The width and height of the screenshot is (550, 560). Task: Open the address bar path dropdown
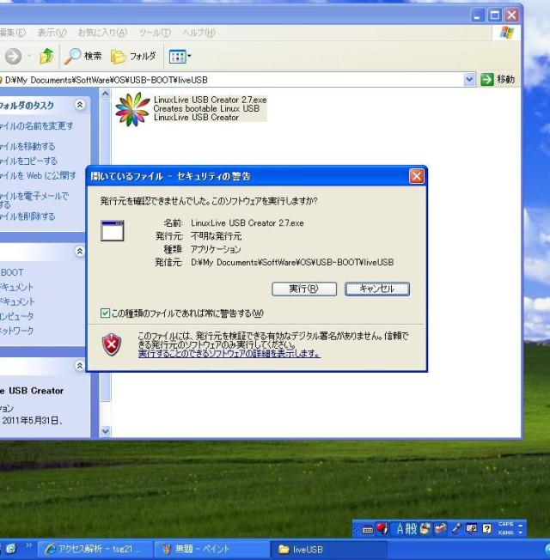pyautogui.click(x=469, y=79)
